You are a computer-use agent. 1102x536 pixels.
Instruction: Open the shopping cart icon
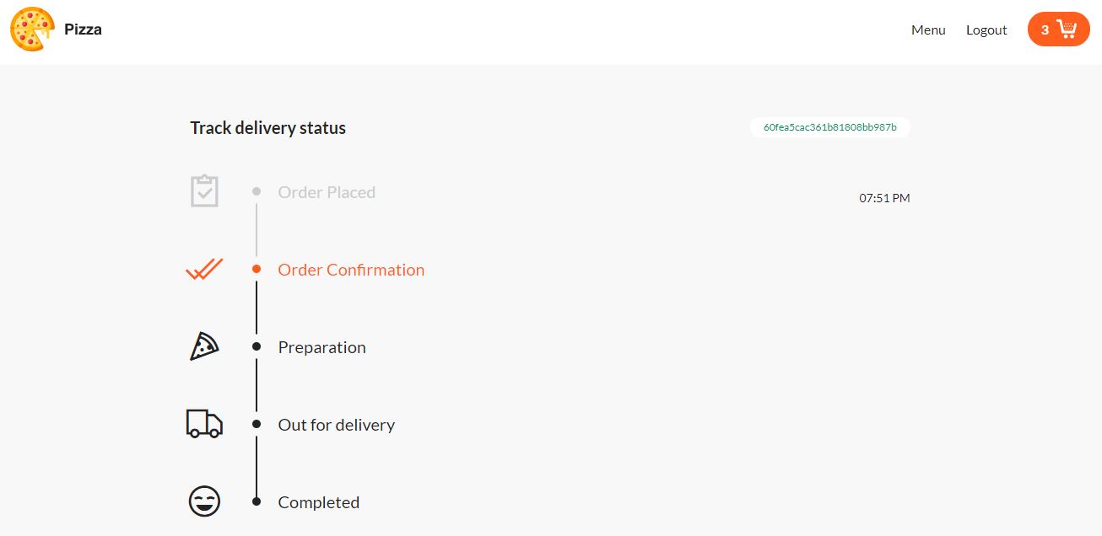(x=1067, y=29)
